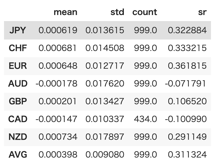
Task: Click the sr column header
Action: click(x=202, y=13)
